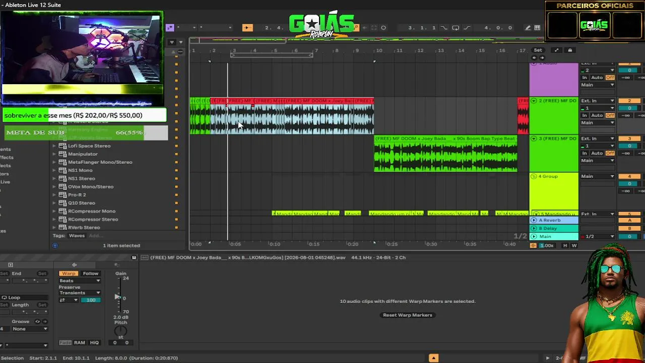Click the lock envelopes padlock icon

(x=570, y=50)
